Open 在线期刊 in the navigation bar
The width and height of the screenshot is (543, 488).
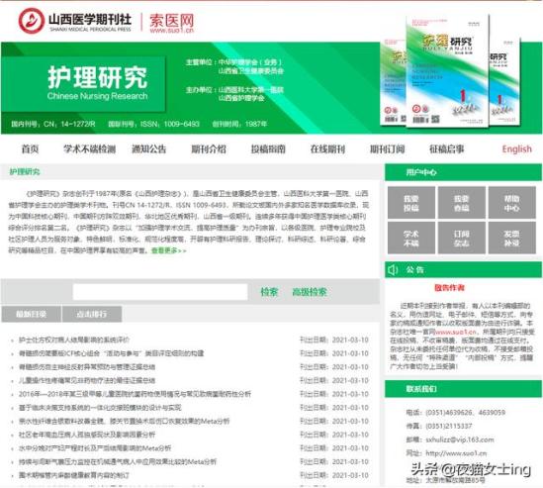(x=327, y=149)
